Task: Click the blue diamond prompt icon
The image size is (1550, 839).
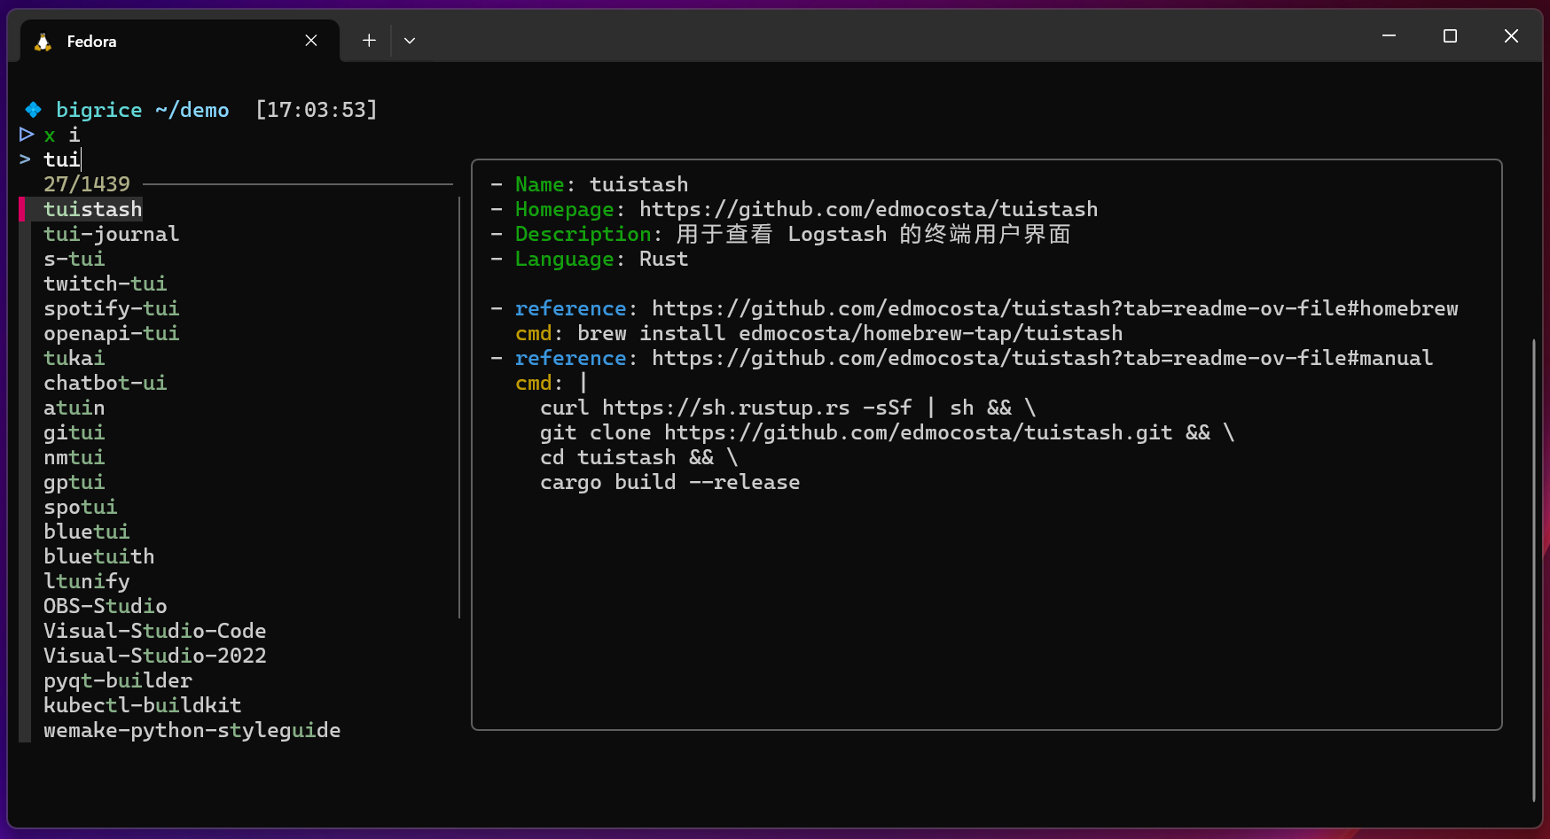Action: pos(34,110)
